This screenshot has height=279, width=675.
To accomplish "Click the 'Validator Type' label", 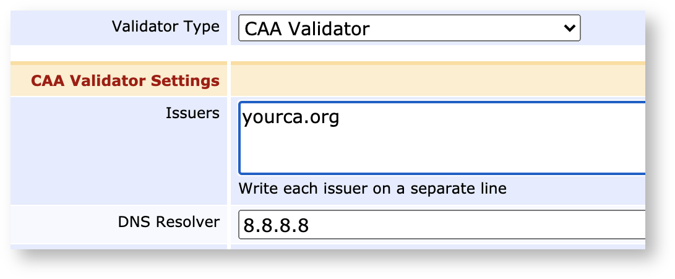I will click(165, 27).
